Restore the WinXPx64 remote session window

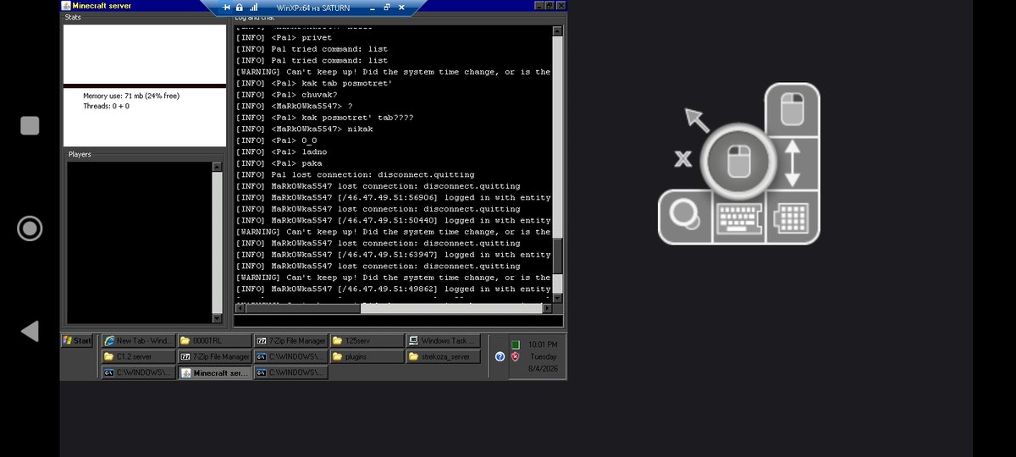click(x=387, y=7)
